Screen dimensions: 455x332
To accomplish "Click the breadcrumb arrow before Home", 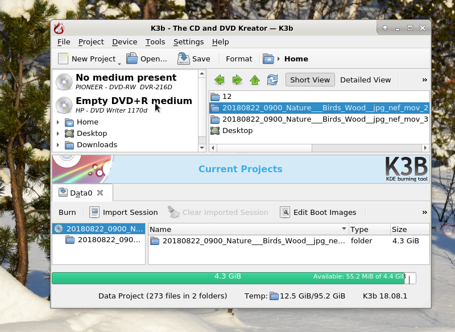I will tap(279, 59).
